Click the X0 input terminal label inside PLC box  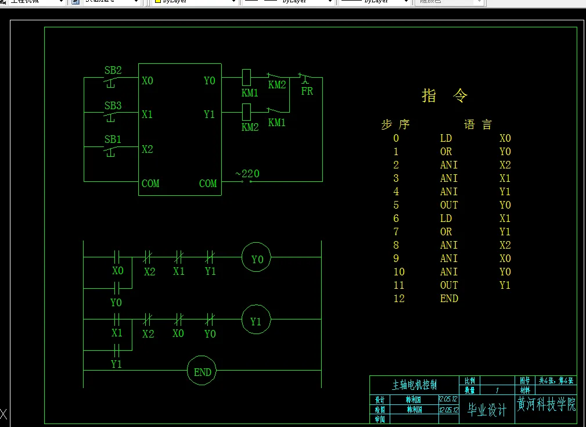pos(148,81)
